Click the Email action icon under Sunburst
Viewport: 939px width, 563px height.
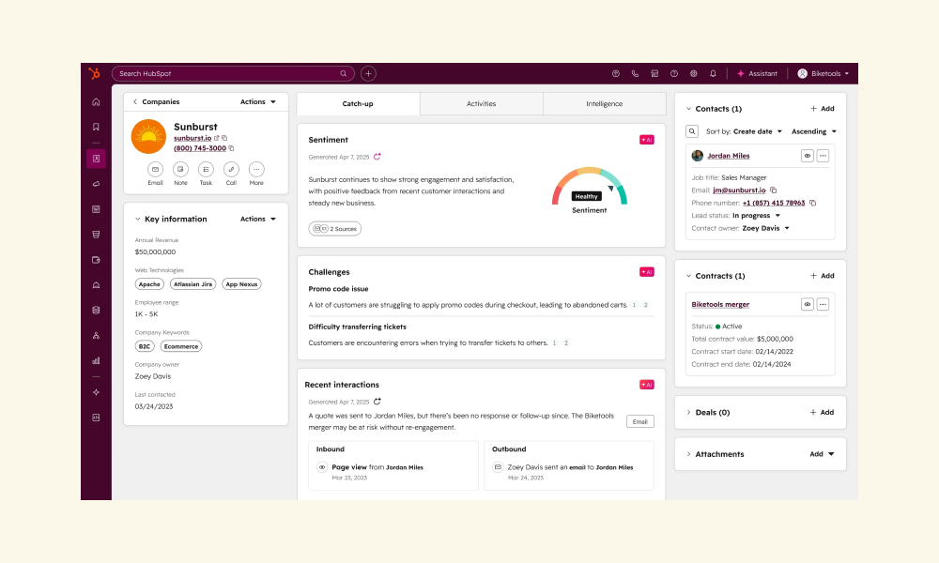tap(155, 169)
